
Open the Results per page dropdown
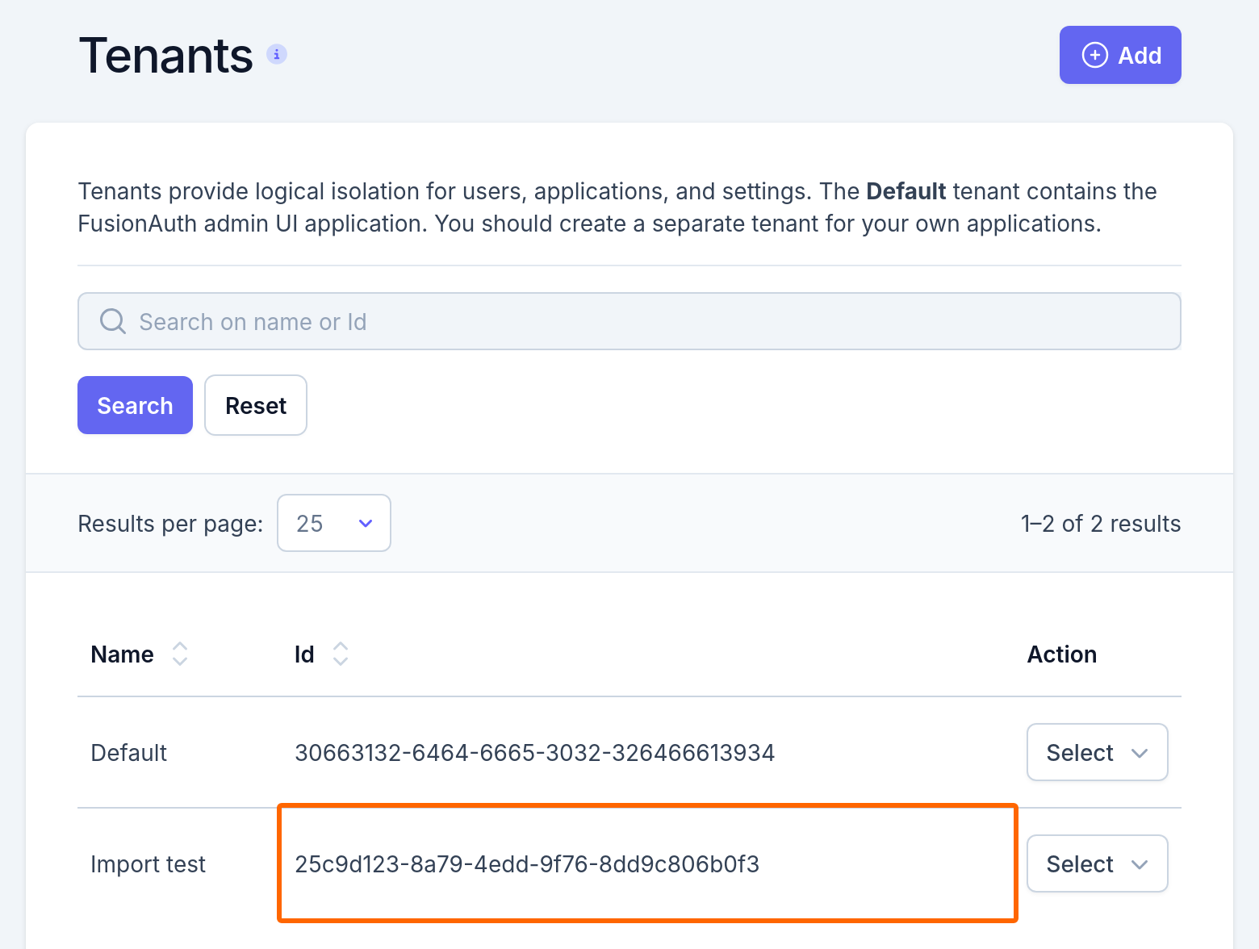[x=334, y=523]
